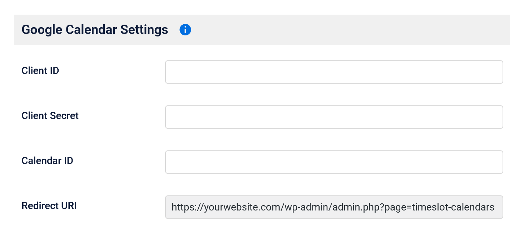Click the Client Secret label

click(x=50, y=115)
